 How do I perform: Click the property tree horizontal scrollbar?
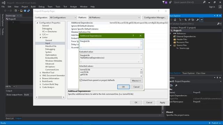[50, 97]
